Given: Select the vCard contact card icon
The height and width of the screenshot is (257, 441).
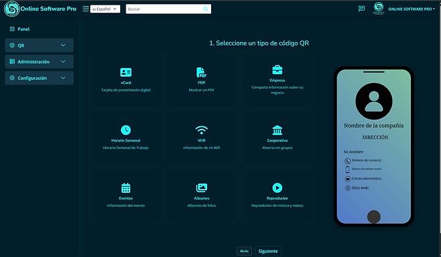Looking at the screenshot, I should click(x=126, y=73).
